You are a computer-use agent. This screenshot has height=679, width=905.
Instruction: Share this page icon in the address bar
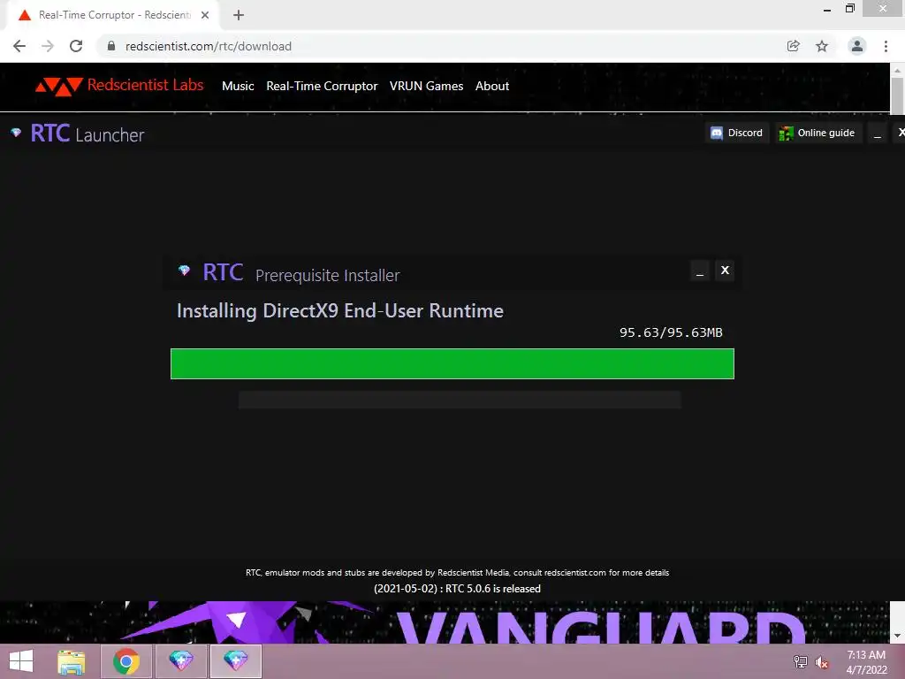(x=793, y=46)
